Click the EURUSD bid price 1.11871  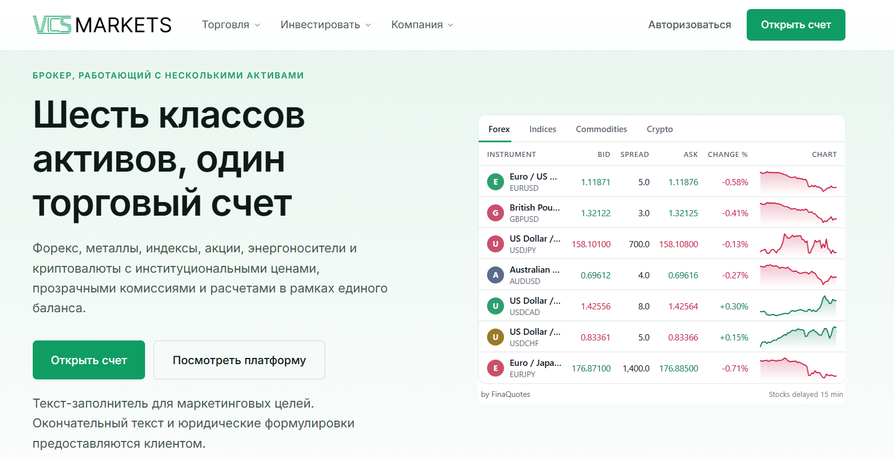point(595,182)
